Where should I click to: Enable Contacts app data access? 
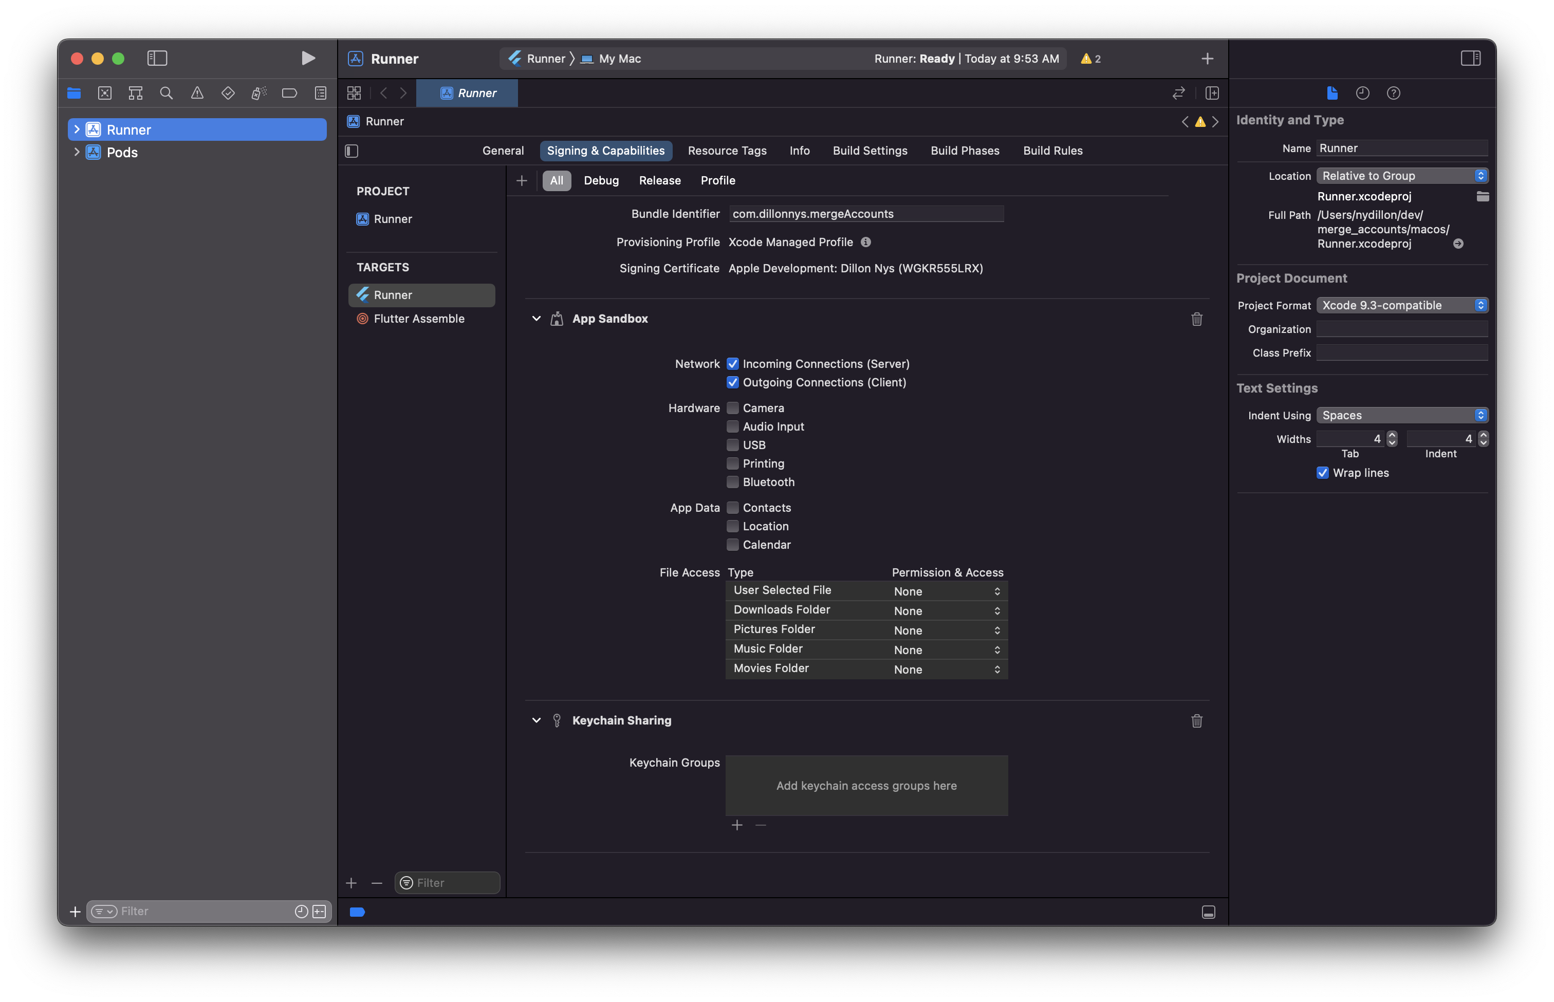click(x=733, y=508)
